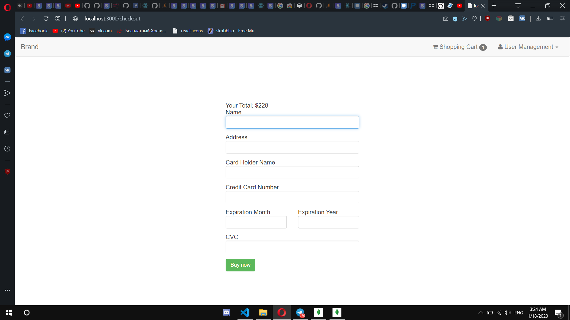
Task: Open the react-icons bookmark
Action: point(188,31)
